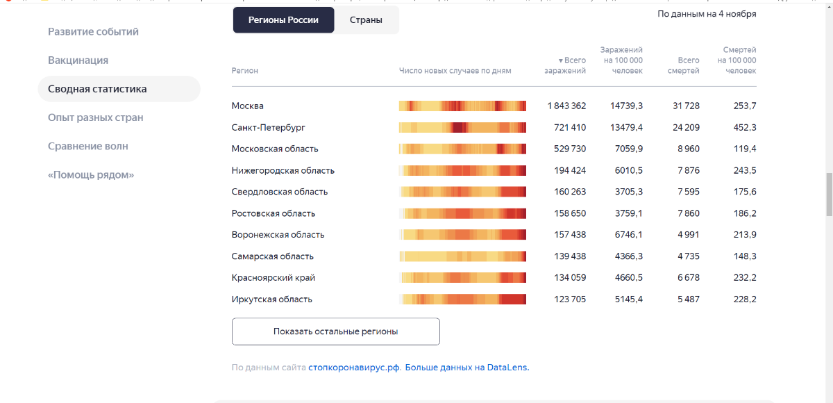Image resolution: width=833 pixels, height=403 pixels.
Task: Click the page vertical scrollbar thumb
Action: click(x=828, y=195)
